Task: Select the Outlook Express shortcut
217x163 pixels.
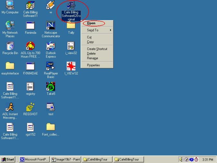Action: coord(51,46)
